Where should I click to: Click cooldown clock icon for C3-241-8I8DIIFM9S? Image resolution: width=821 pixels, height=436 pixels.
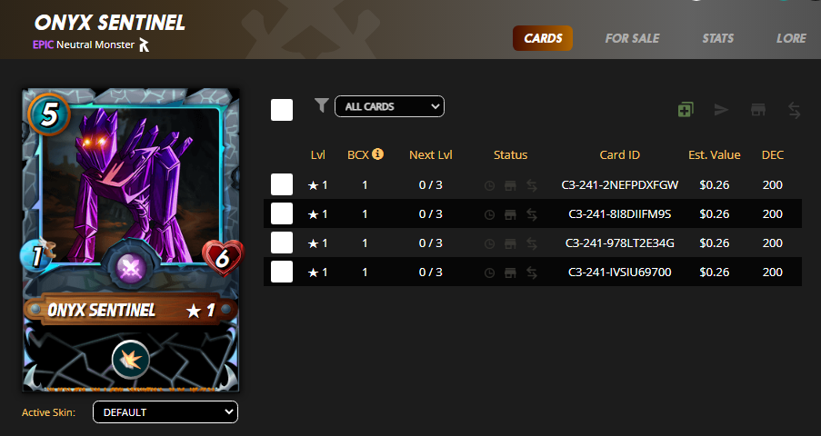489,214
